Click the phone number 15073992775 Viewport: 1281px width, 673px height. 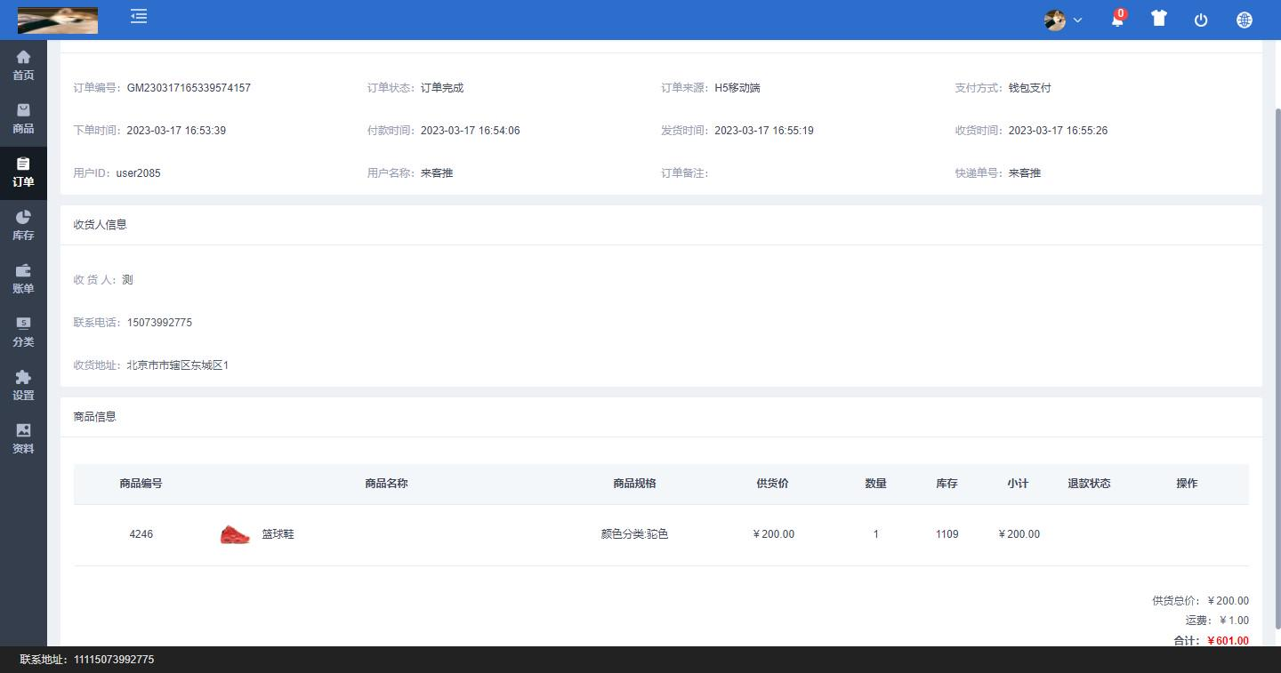pos(159,323)
